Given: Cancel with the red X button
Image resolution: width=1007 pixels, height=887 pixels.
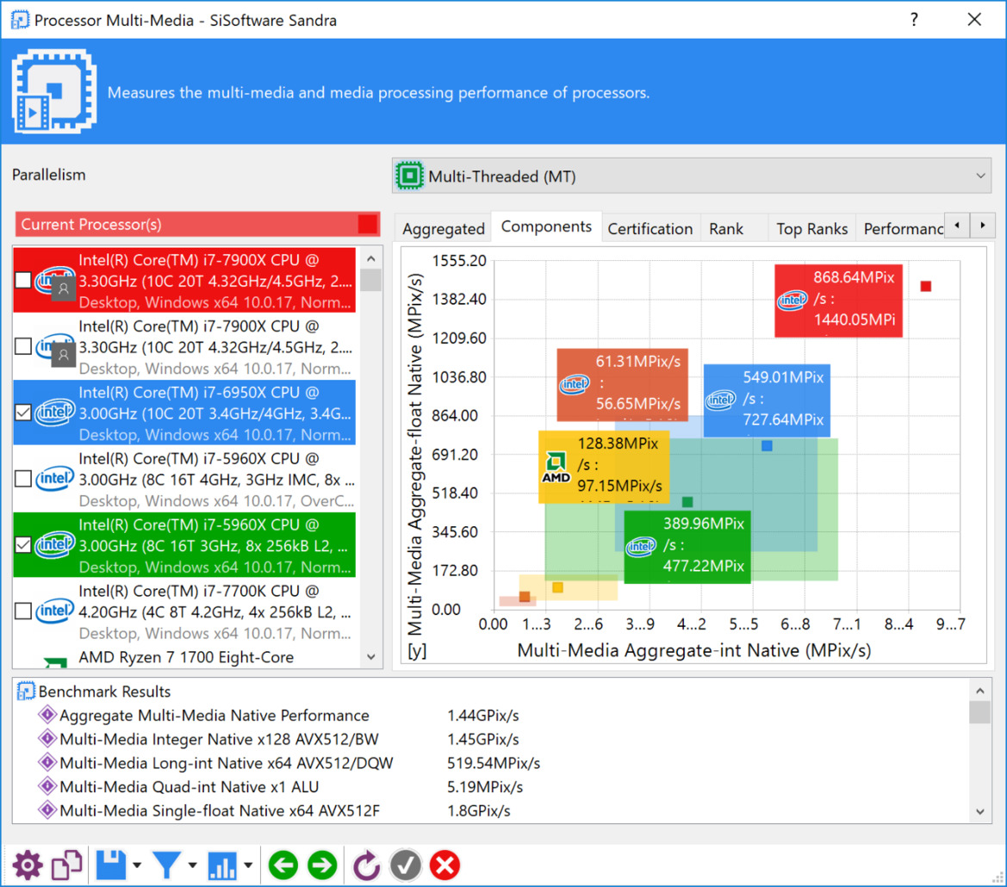Looking at the screenshot, I should (445, 865).
